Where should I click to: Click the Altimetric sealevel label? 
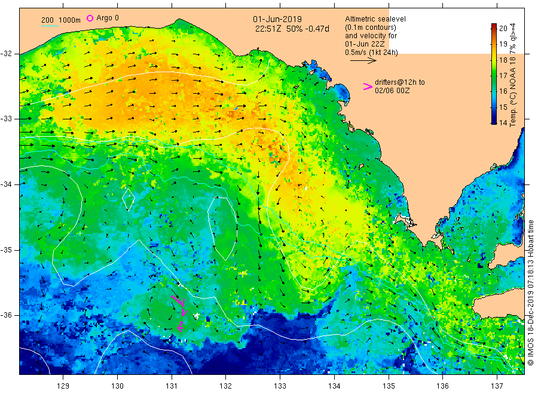[375, 19]
